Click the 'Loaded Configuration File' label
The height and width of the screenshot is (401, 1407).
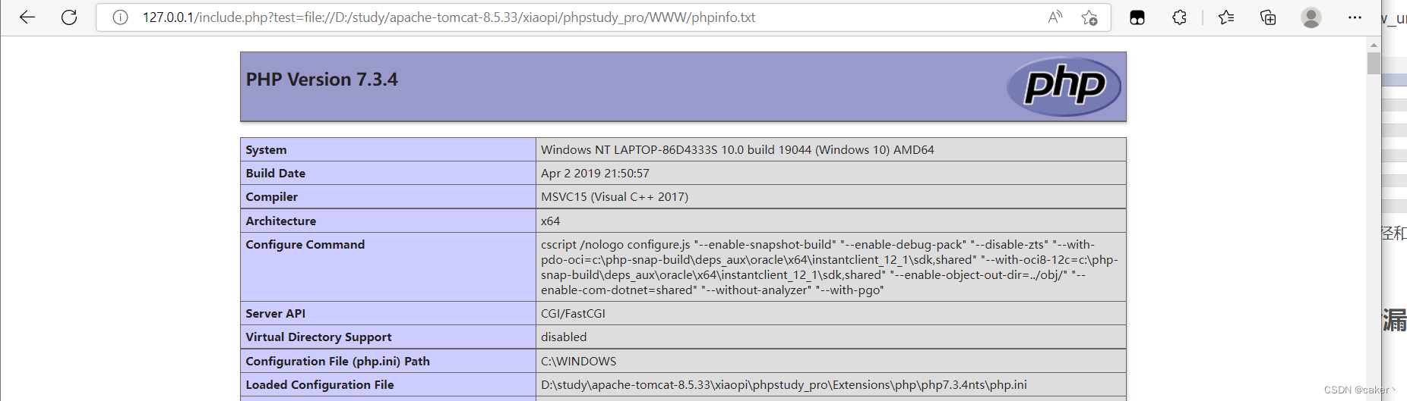pyautogui.click(x=319, y=385)
